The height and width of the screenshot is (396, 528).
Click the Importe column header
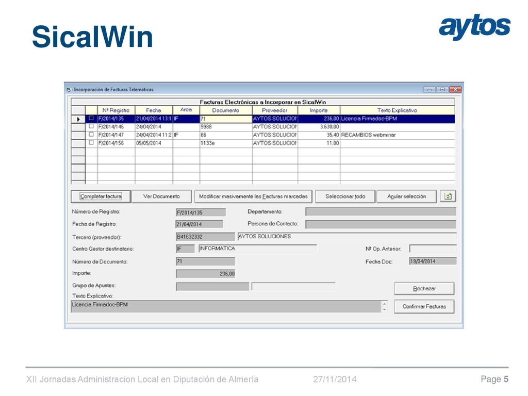coord(319,110)
